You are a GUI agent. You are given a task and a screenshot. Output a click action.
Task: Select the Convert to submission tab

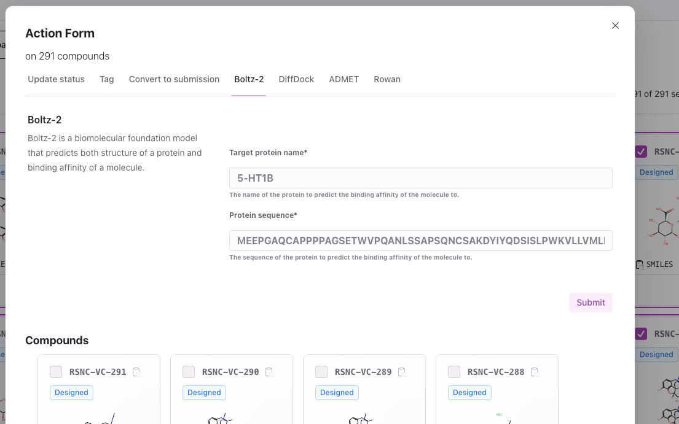pos(174,79)
